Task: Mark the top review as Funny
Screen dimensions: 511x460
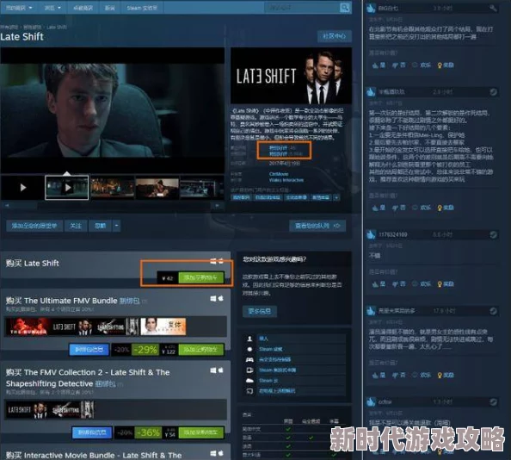Action: (422, 65)
